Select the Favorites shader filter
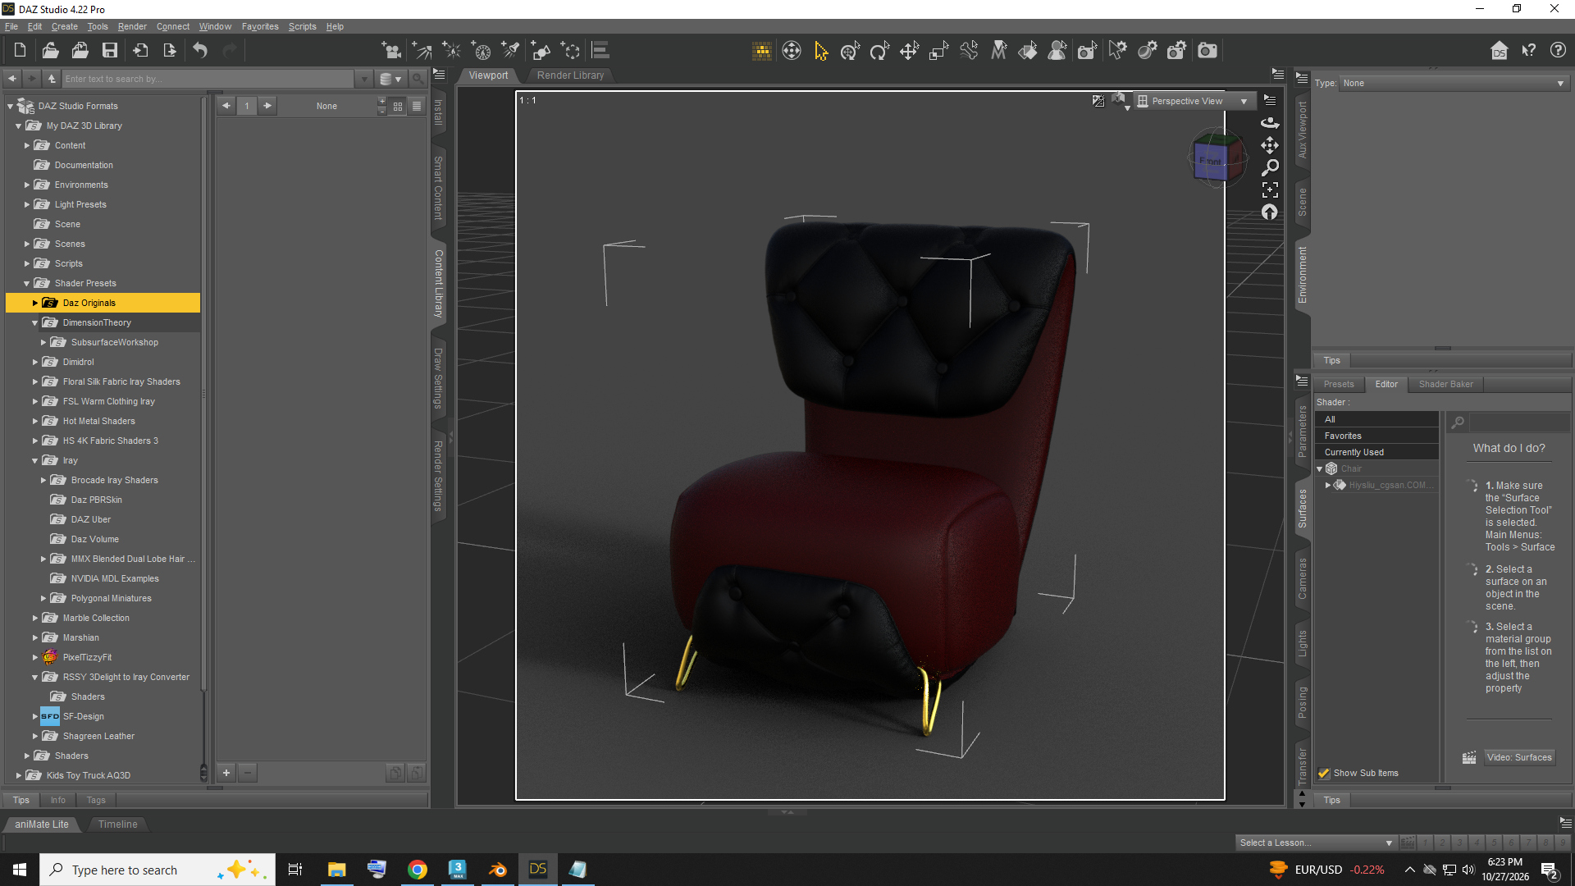The height and width of the screenshot is (886, 1575). (1376, 436)
